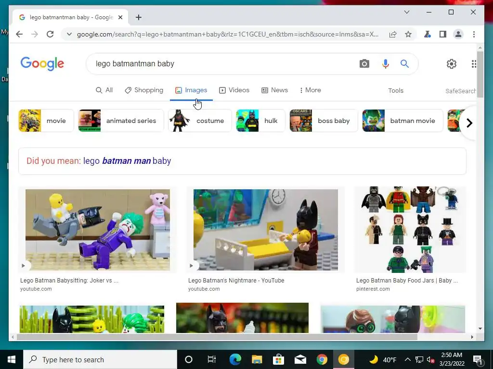Screen dimensions: 493x369
Task: Click the forward navigation arrow
Action: pos(35,34)
